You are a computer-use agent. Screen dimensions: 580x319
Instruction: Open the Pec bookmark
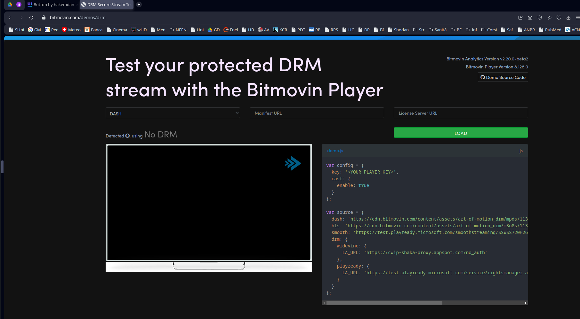tap(52, 30)
